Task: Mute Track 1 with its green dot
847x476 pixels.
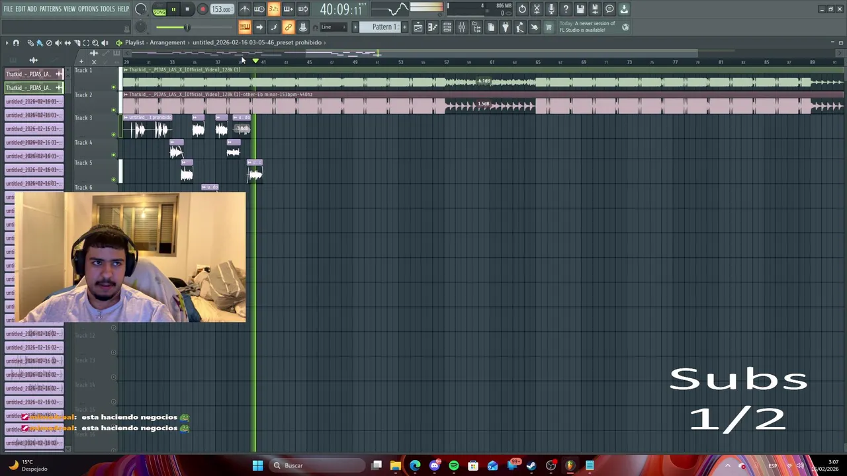Action: [114, 87]
